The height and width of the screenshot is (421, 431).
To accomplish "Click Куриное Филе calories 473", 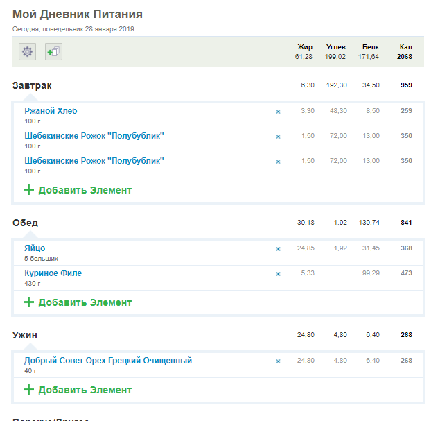I will click(406, 273).
